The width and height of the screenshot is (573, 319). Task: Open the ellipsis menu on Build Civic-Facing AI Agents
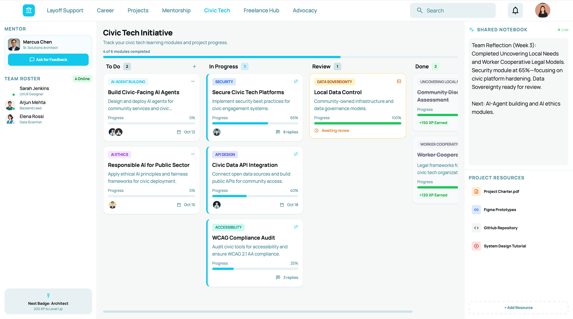click(193, 81)
